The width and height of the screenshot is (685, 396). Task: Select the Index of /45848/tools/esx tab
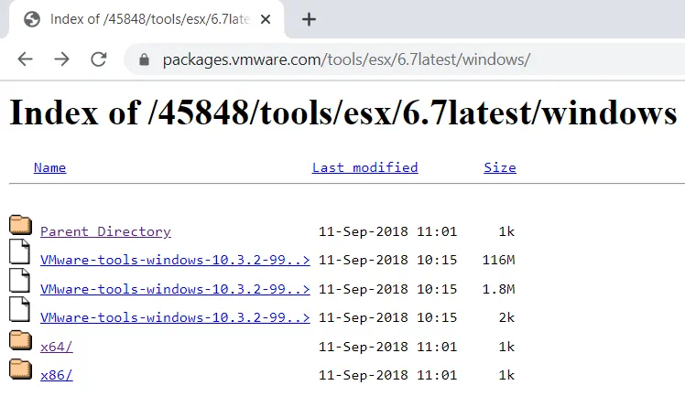tap(147, 19)
